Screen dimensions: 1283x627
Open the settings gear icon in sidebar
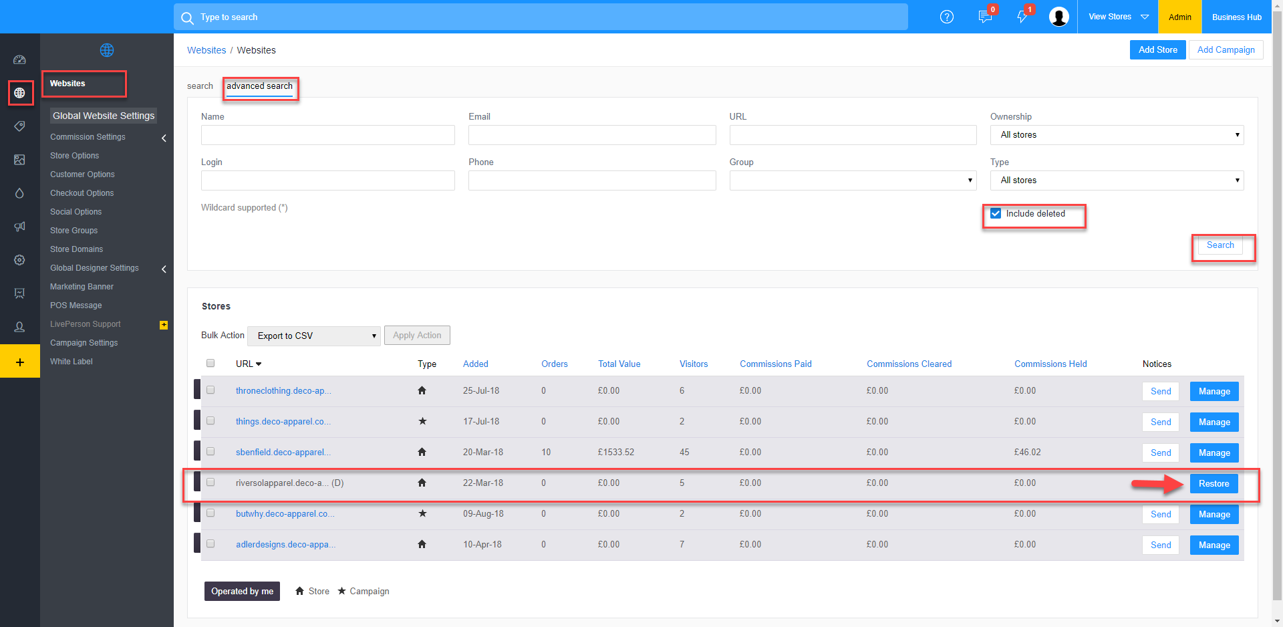tap(19, 260)
